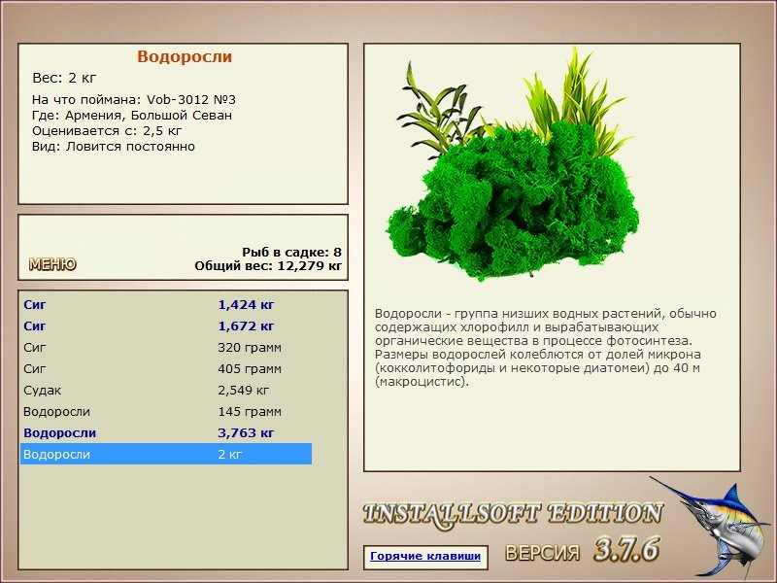This screenshot has height=583, width=777.
Task: Click the Вес: 2 кг text
Action: (64, 78)
